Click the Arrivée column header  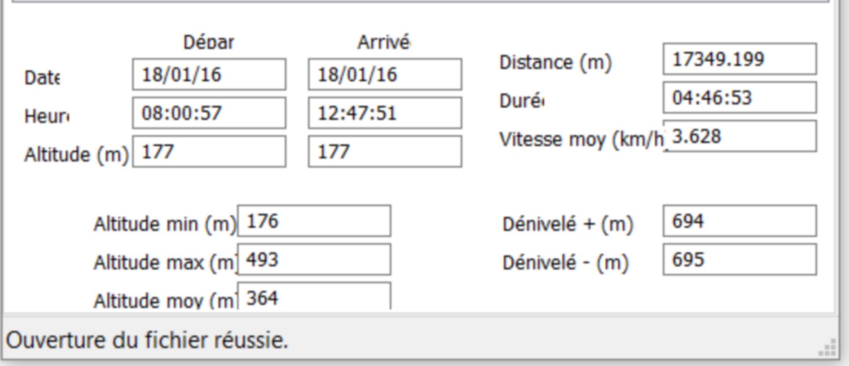click(x=384, y=42)
